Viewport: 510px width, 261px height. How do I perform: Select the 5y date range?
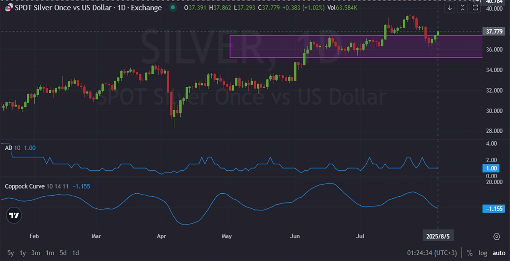(x=10, y=253)
